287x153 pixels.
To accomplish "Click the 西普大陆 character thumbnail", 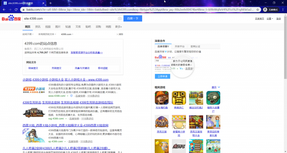I will [x=34, y=135].
